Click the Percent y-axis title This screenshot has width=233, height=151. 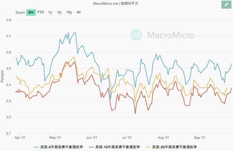click(3, 76)
